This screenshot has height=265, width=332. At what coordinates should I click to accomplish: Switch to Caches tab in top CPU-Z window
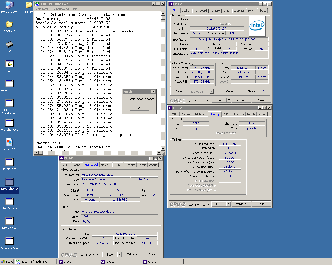(x=186, y=11)
